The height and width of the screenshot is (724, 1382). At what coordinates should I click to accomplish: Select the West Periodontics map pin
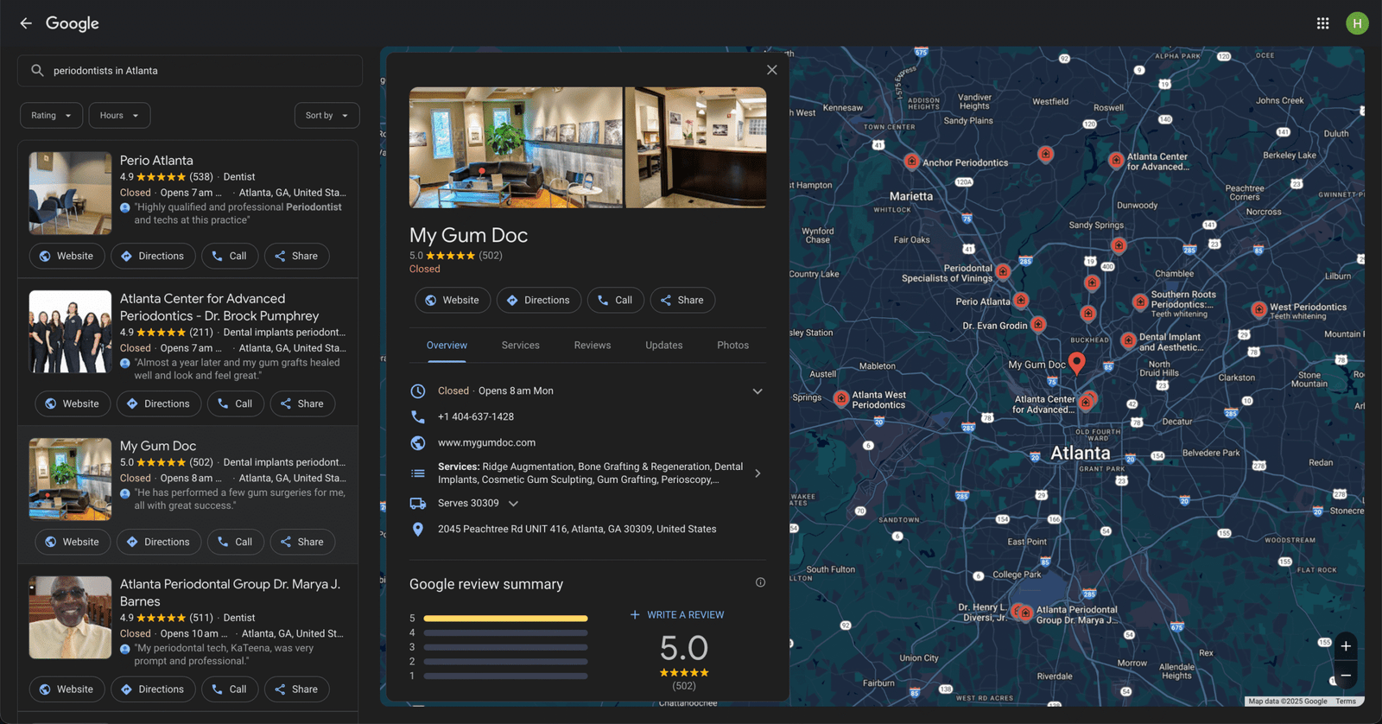click(1258, 309)
